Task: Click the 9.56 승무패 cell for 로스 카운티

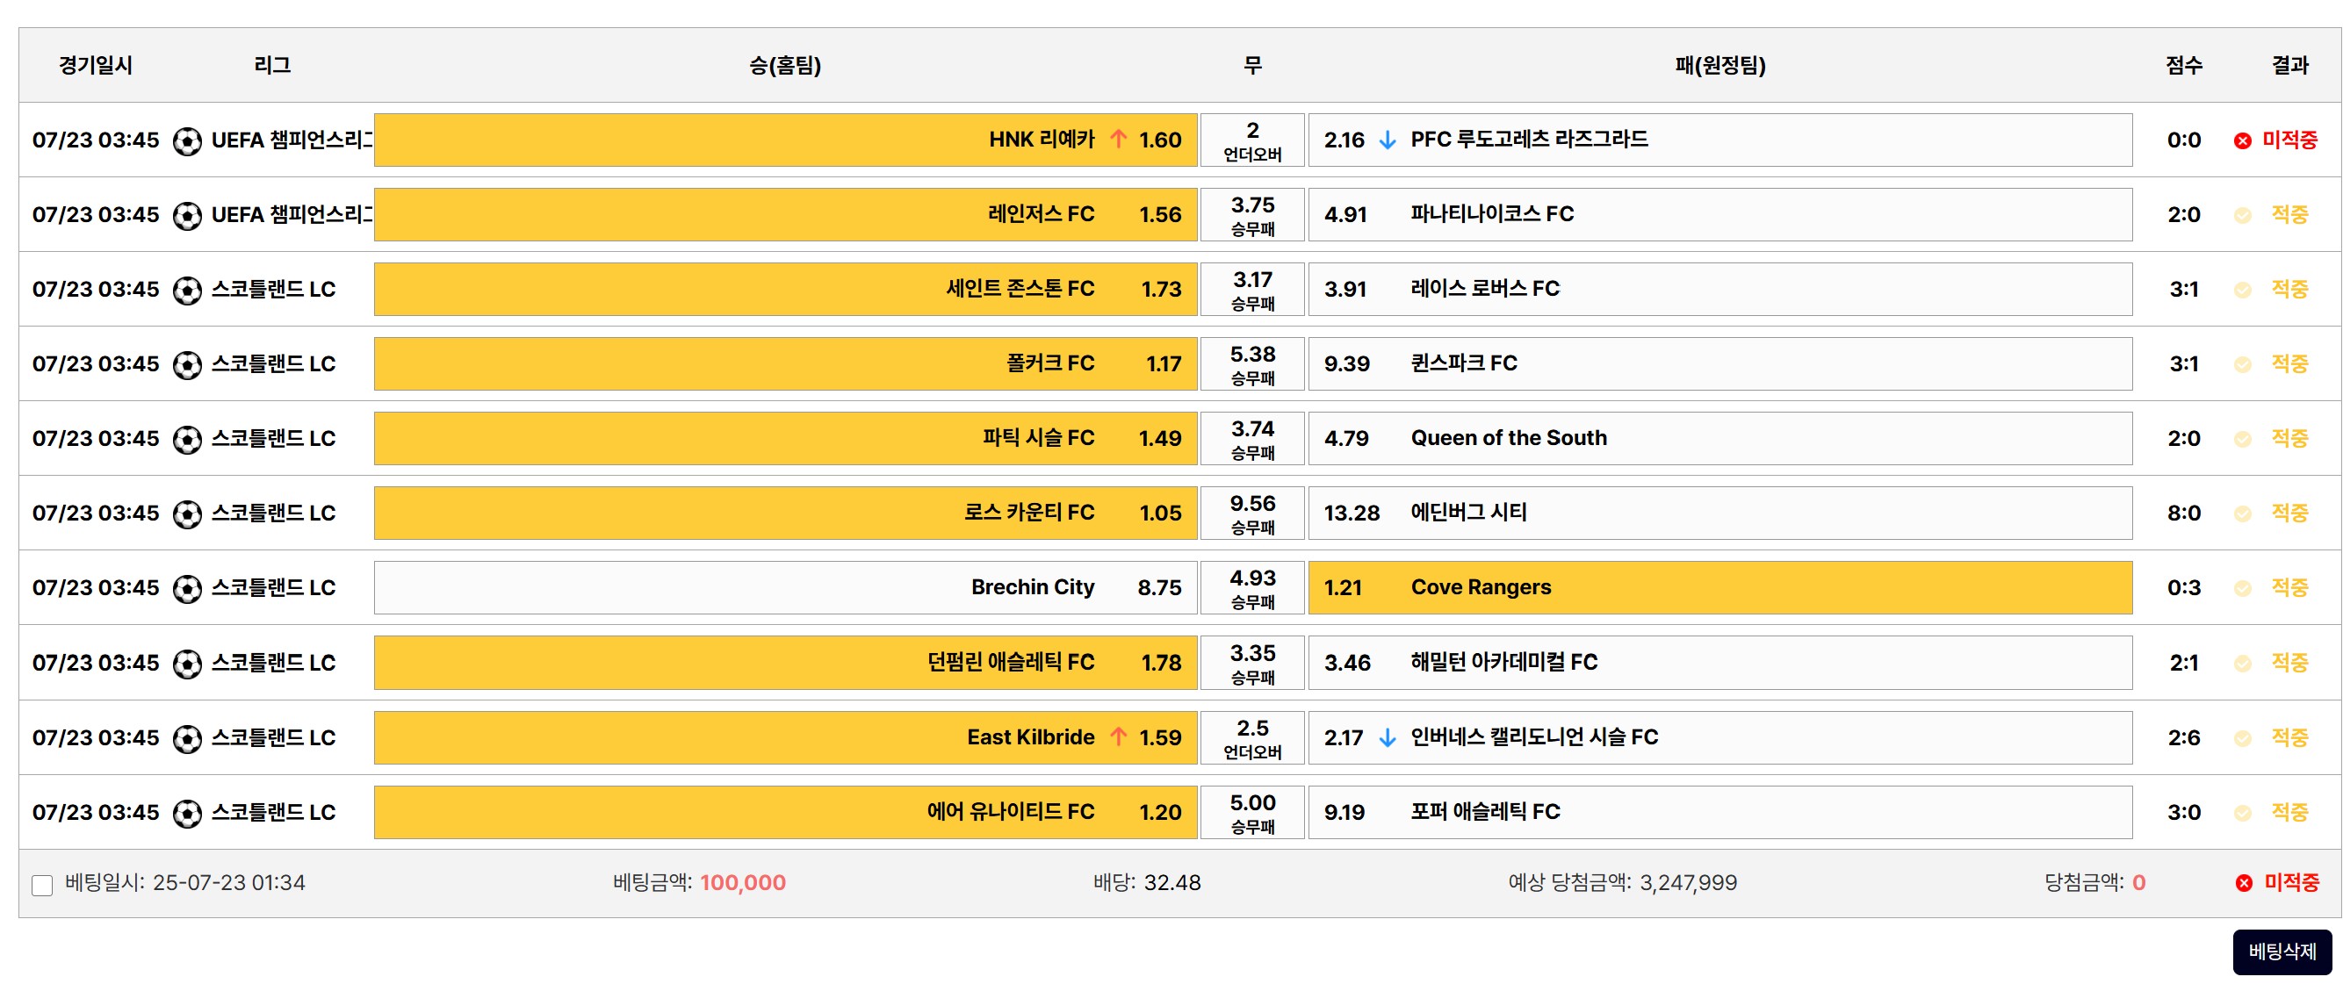Action: point(1251,513)
